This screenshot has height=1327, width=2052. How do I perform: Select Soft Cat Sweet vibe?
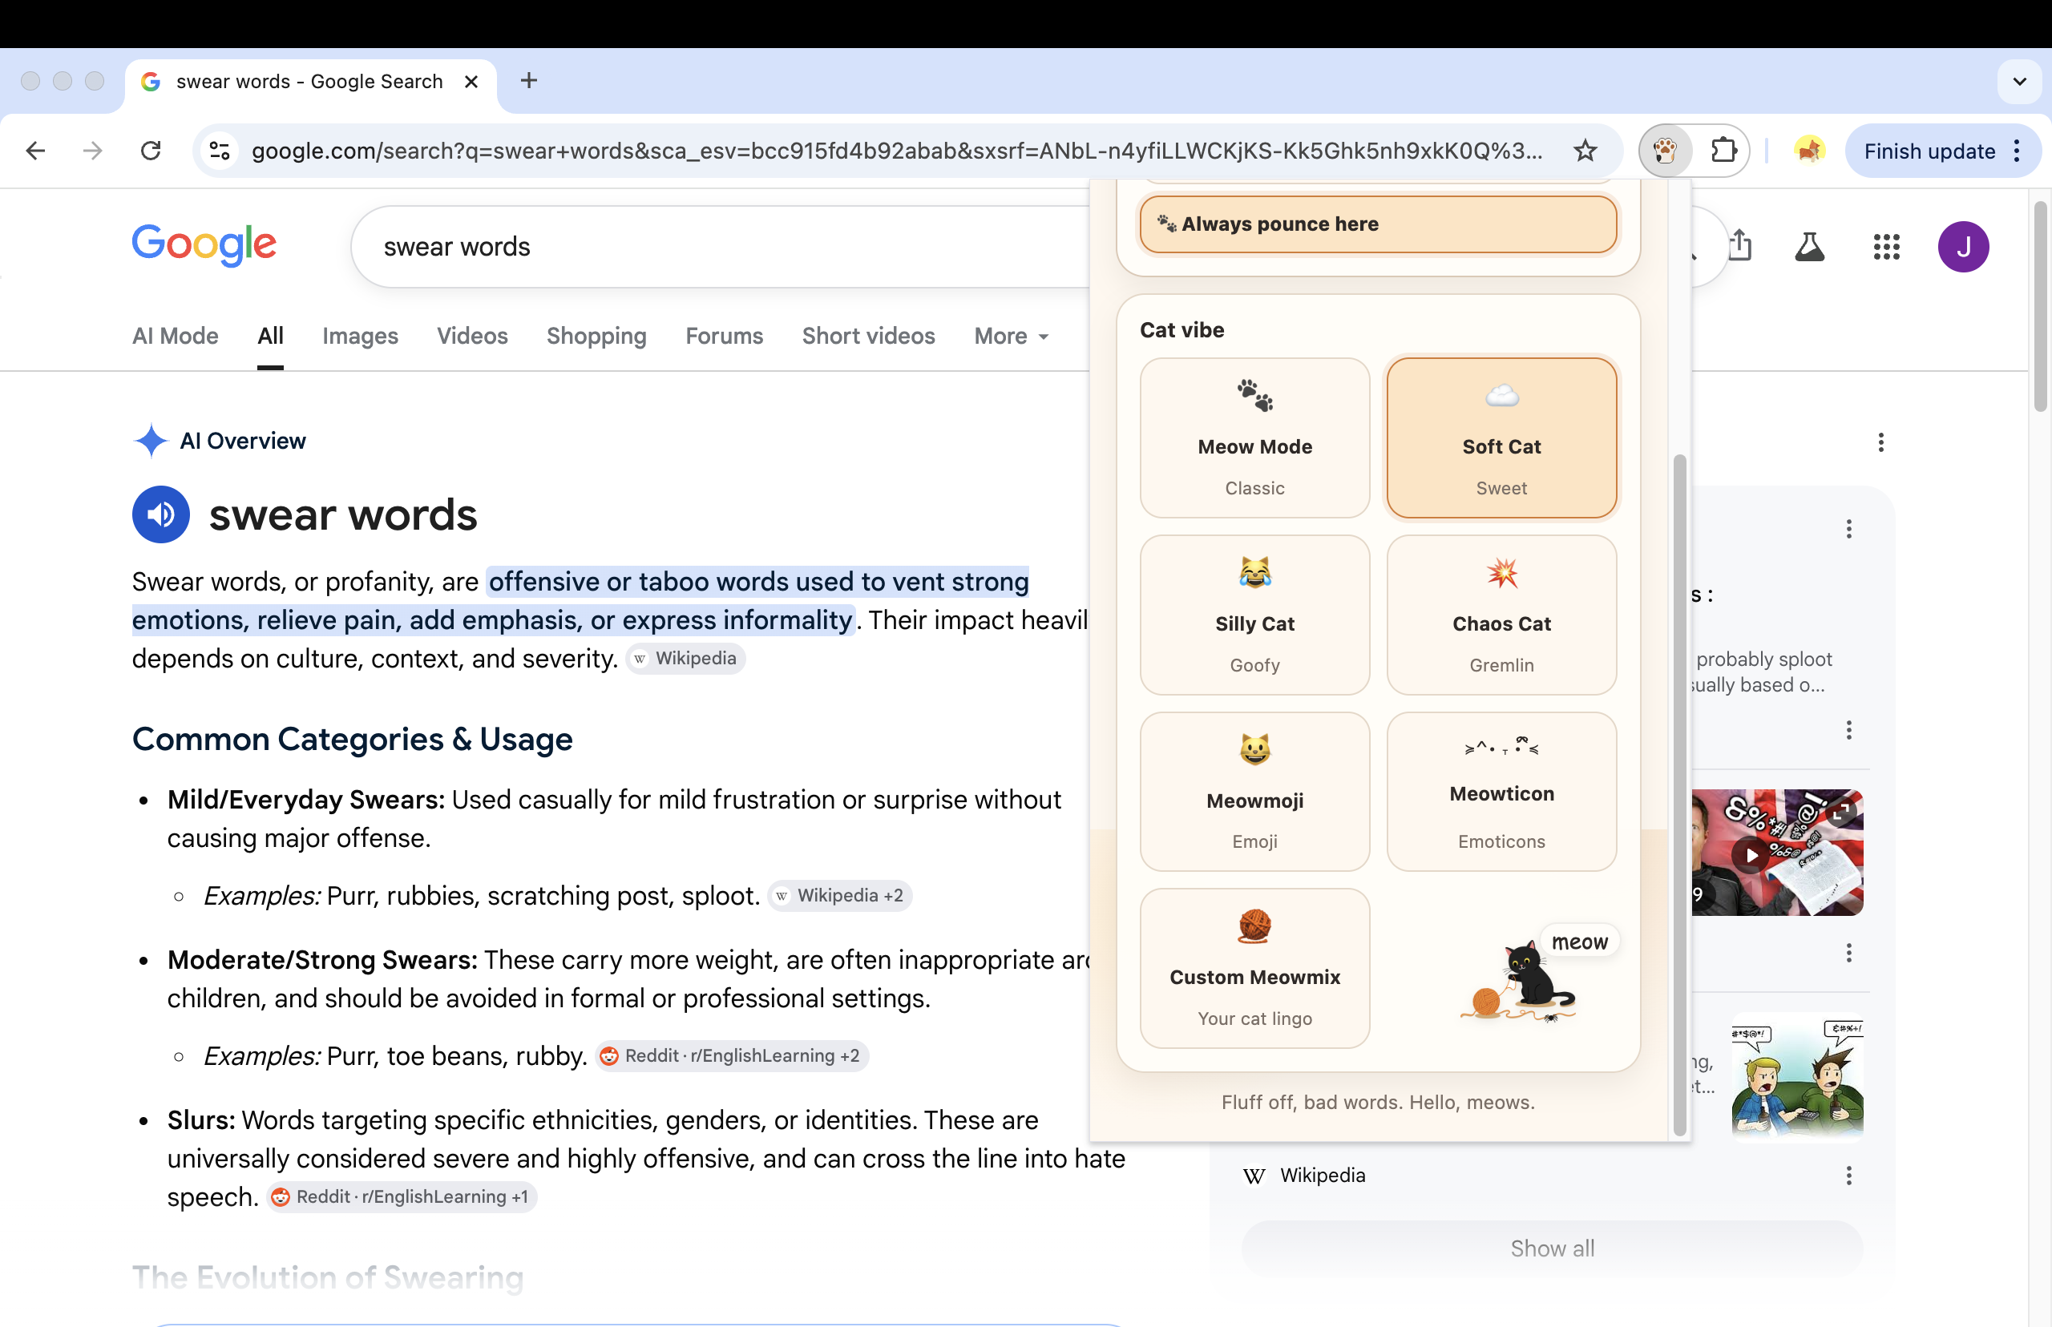[x=1501, y=438]
